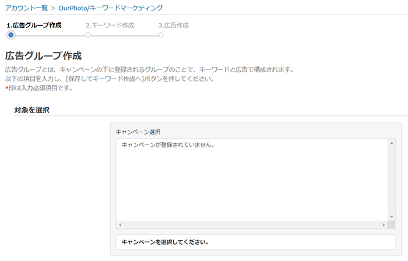Open the OurPhoto/キーワードマーケティング breadcrumb link
Image resolution: width=408 pixels, height=261 pixels.
click(x=111, y=8)
